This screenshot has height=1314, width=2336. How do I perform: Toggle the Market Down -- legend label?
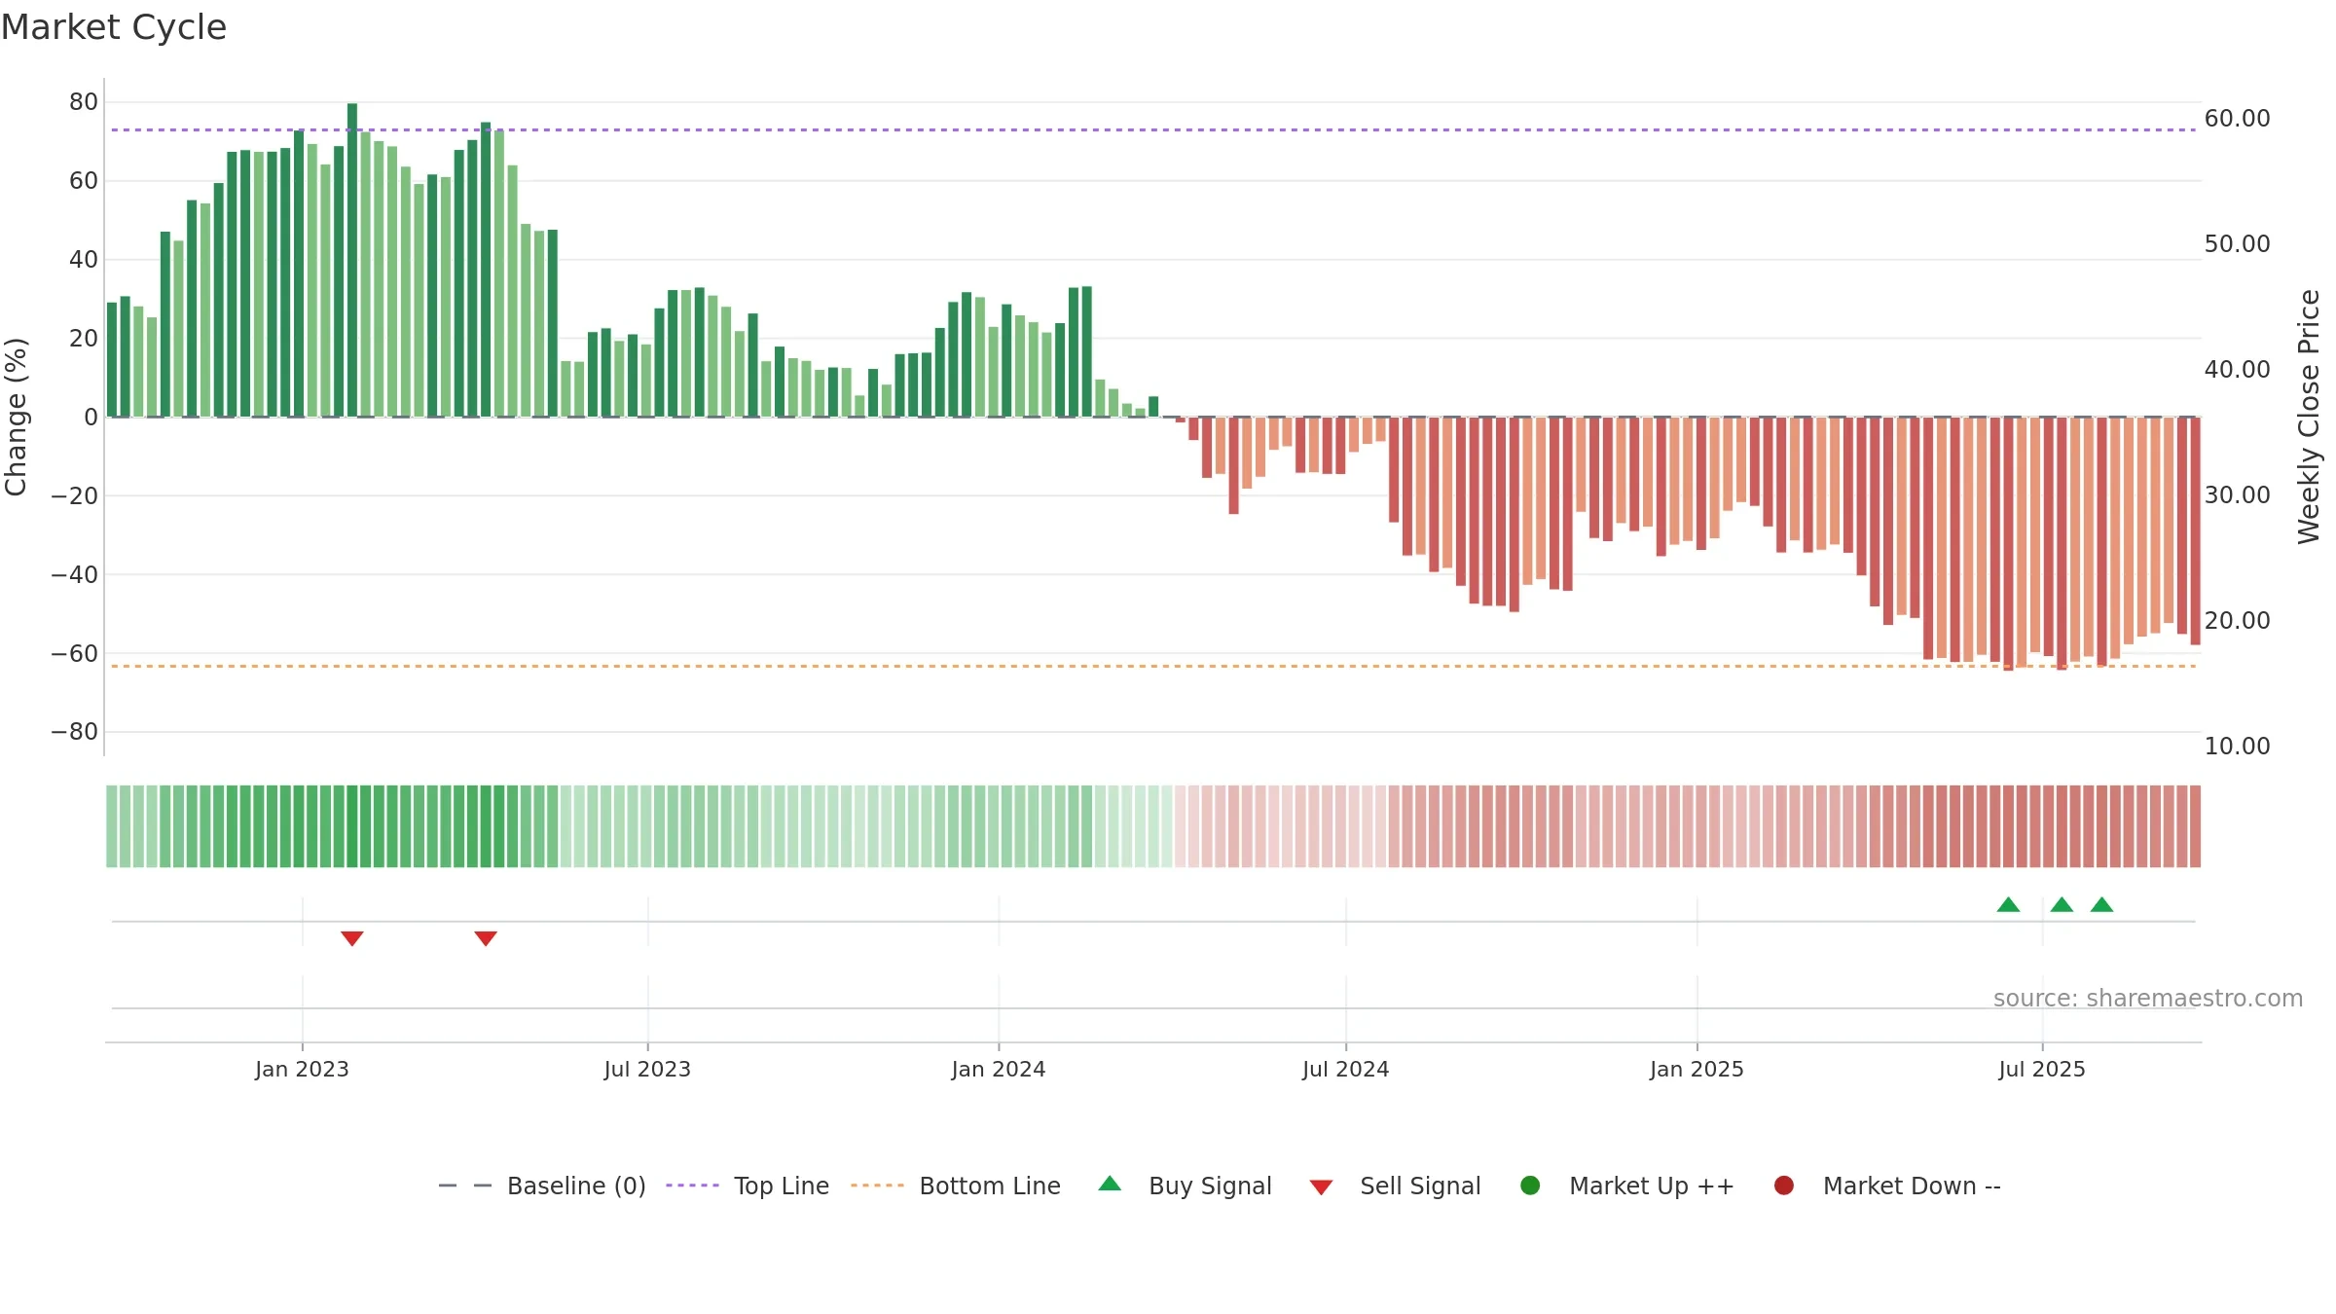1912,1186
